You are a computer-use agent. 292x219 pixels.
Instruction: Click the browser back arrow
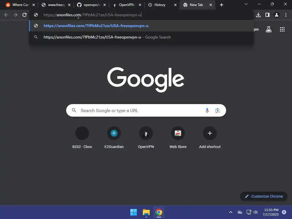(6, 15)
